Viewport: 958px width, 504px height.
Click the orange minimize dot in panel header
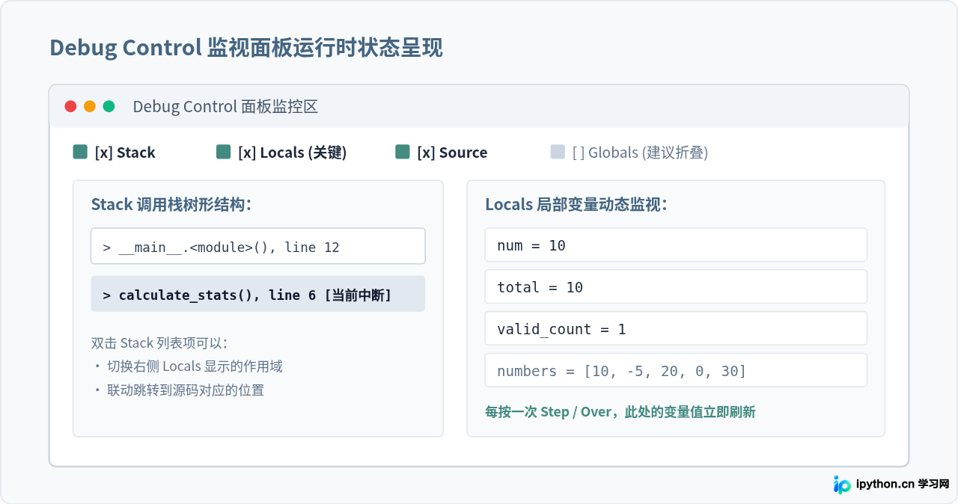[x=90, y=106]
